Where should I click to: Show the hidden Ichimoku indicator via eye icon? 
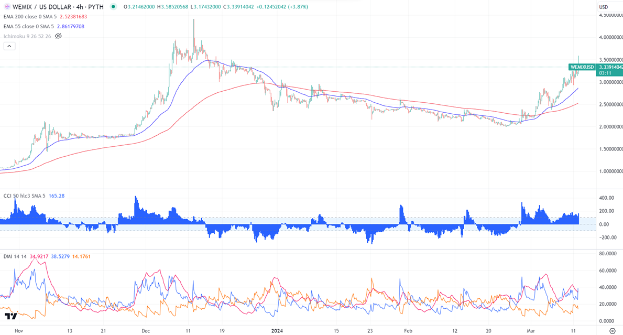pyautogui.click(x=58, y=36)
